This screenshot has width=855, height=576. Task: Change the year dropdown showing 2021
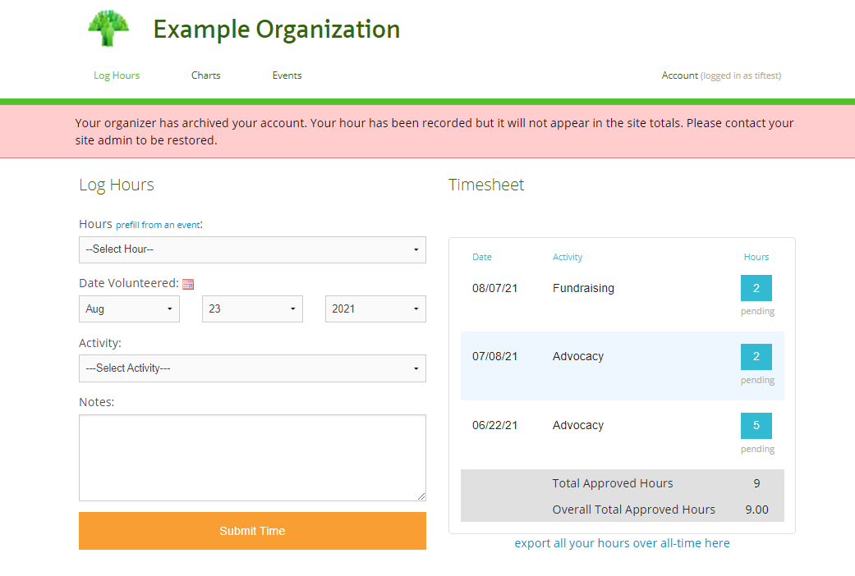[375, 309]
